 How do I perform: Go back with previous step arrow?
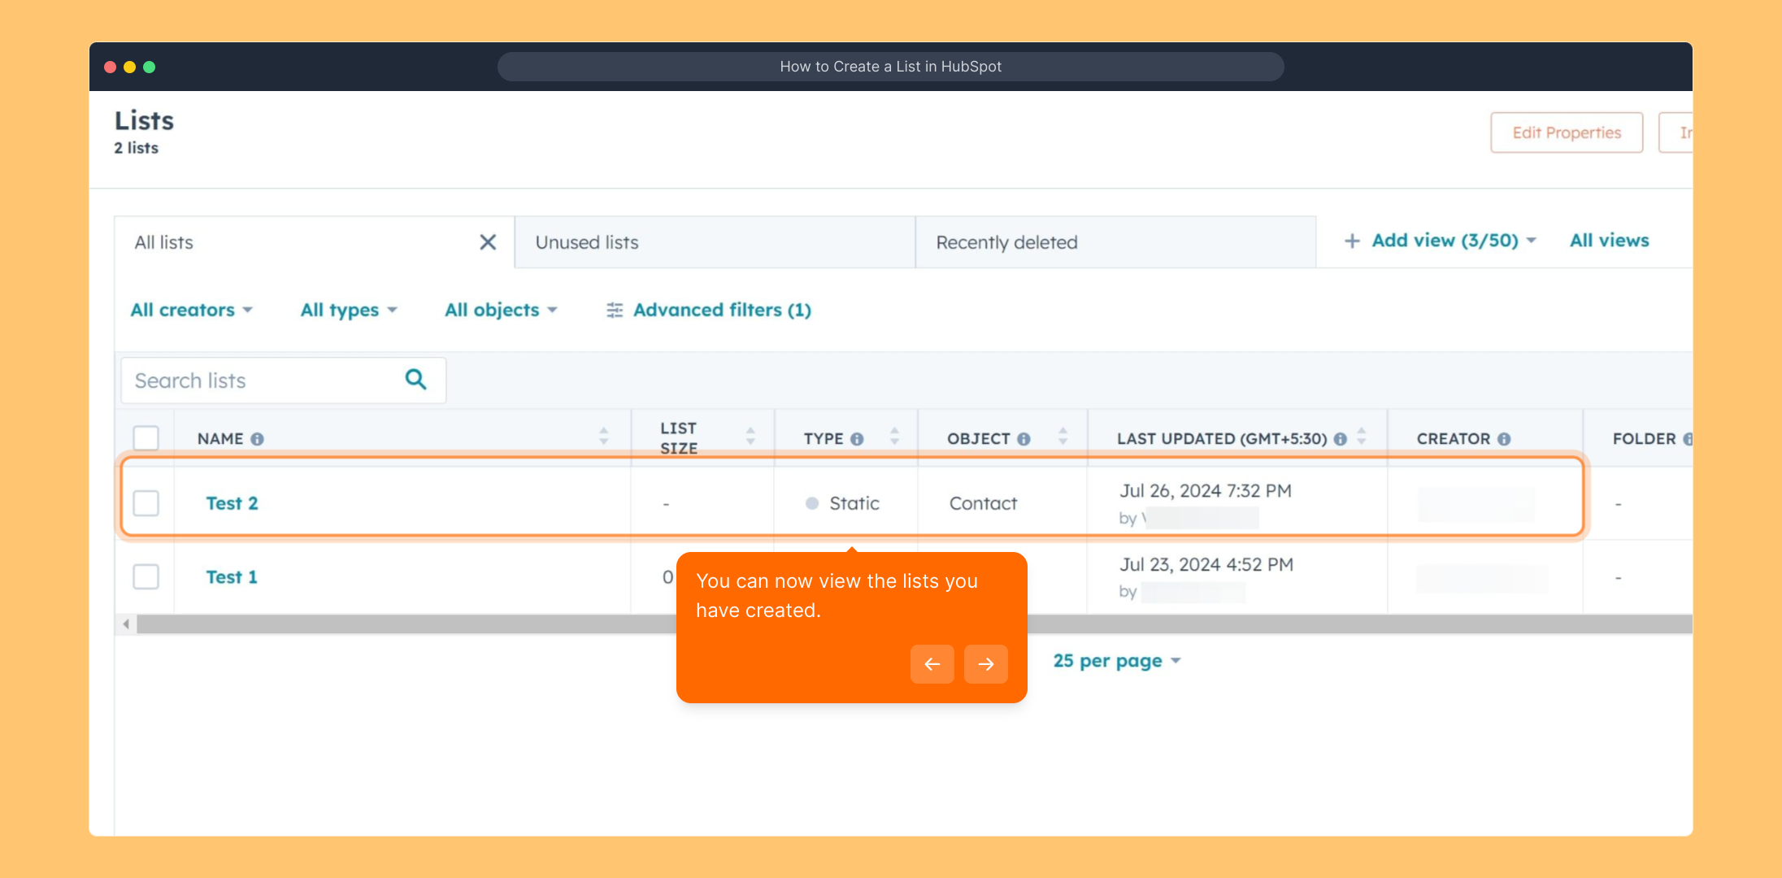pos(932,664)
